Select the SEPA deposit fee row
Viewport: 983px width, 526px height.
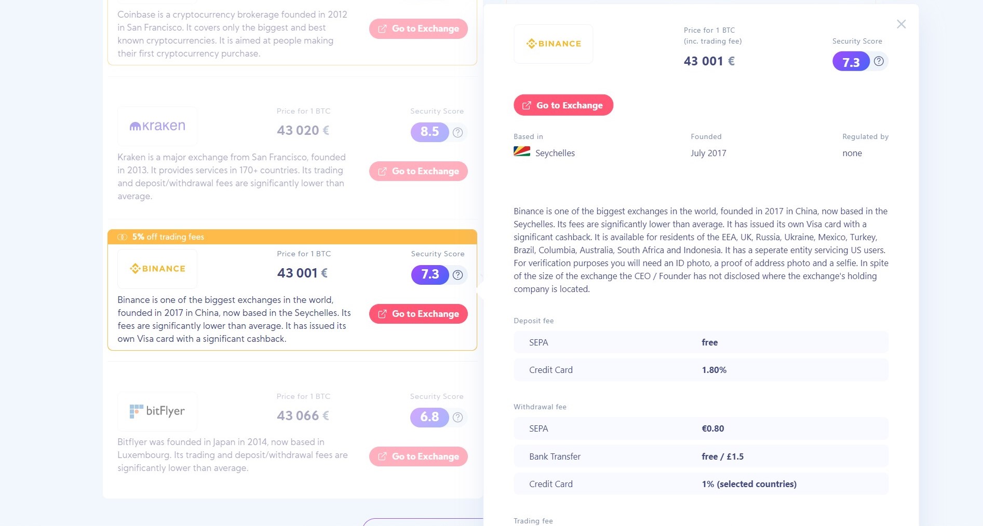pyautogui.click(x=701, y=342)
